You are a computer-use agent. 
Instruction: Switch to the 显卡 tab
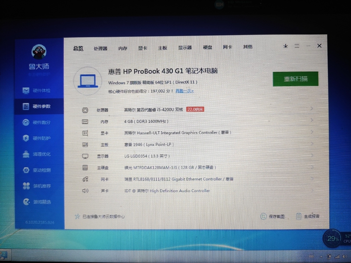(x=142, y=48)
